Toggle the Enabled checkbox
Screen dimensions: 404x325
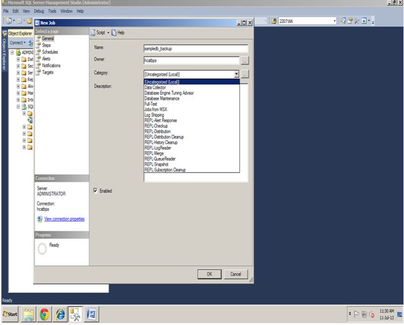point(96,190)
